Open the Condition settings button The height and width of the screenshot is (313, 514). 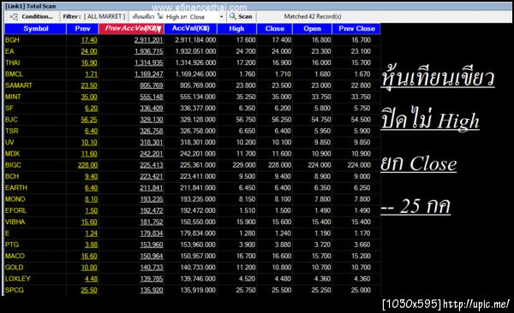(x=32, y=16)
